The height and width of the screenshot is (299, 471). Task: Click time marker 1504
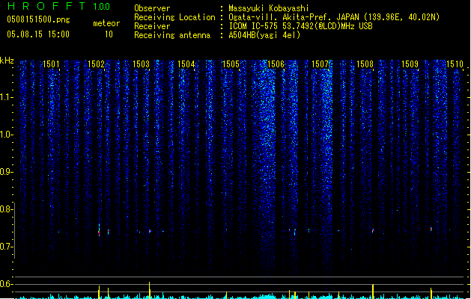186,64
